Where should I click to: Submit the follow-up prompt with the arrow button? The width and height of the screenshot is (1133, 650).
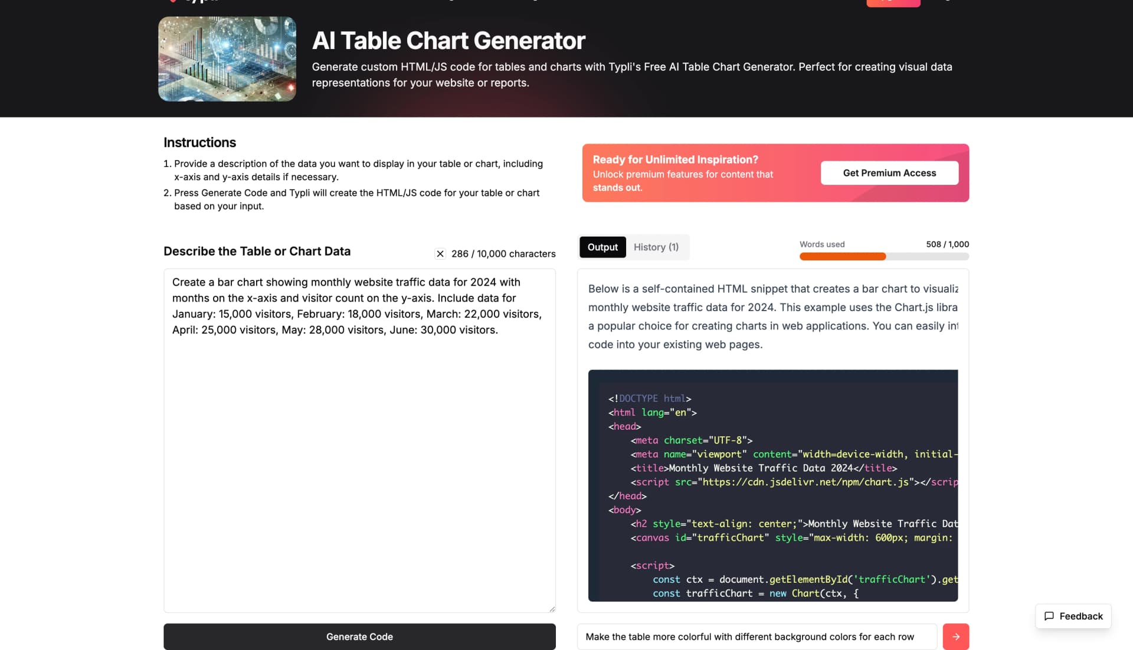click(x=955, y=636)
